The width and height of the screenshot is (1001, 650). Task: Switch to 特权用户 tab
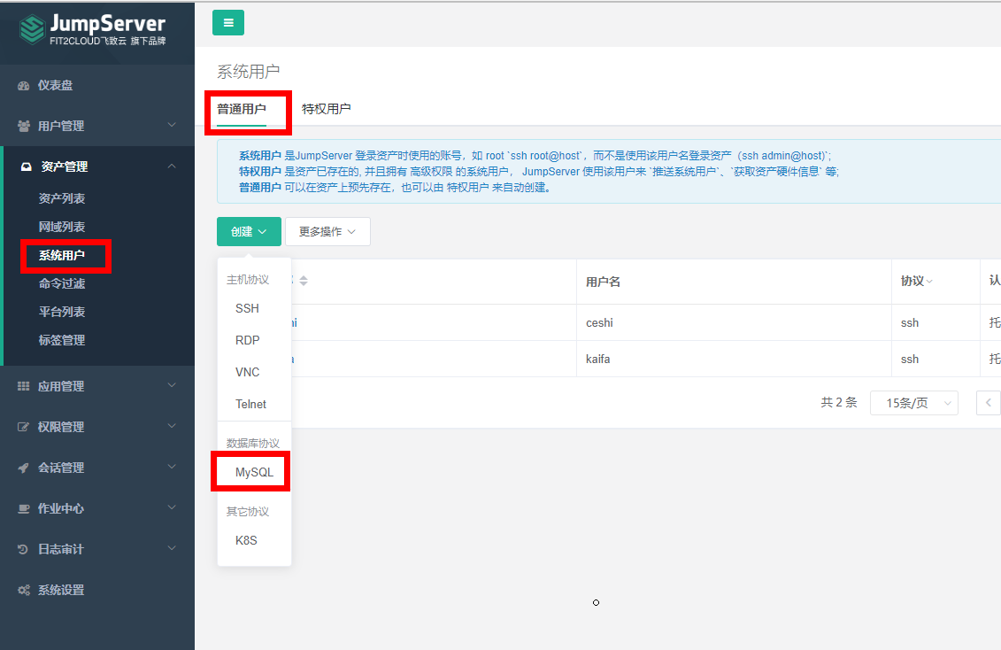point(327,109)
